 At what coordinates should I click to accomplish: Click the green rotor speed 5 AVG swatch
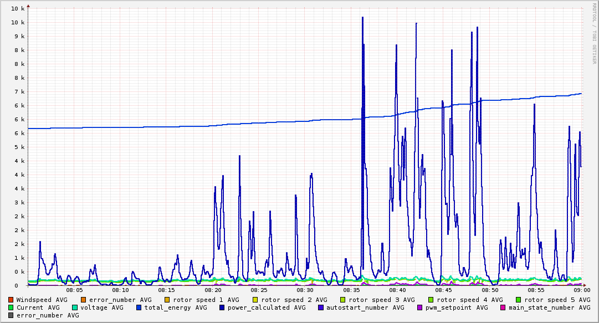pyautogui.click(x=519, y=300)
